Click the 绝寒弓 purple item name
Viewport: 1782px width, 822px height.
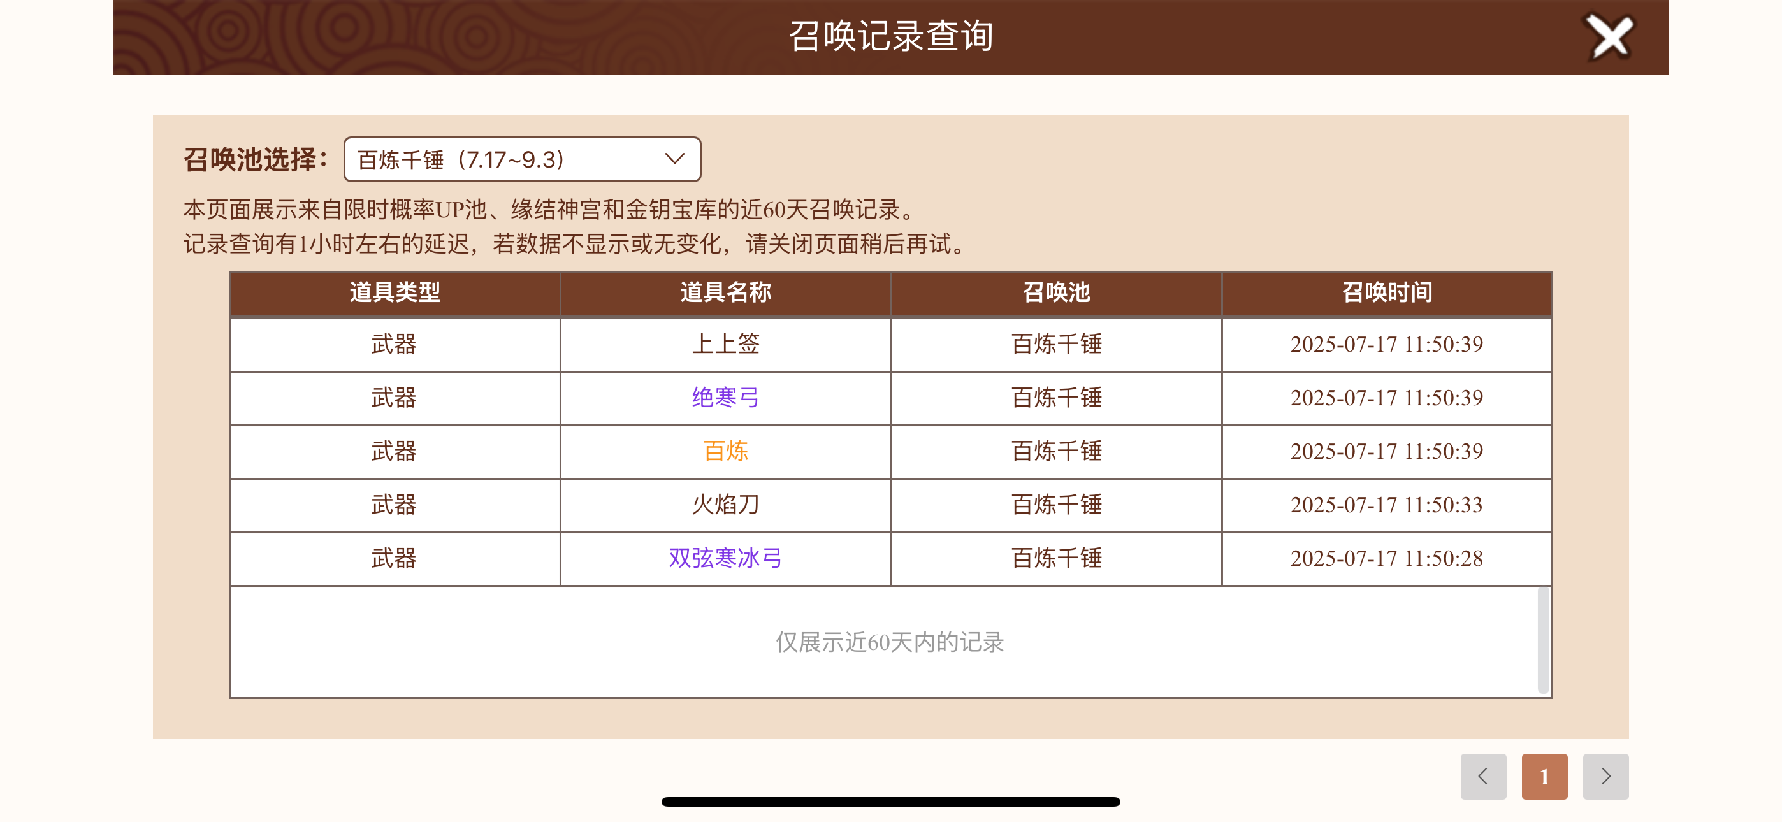(726, 398)
